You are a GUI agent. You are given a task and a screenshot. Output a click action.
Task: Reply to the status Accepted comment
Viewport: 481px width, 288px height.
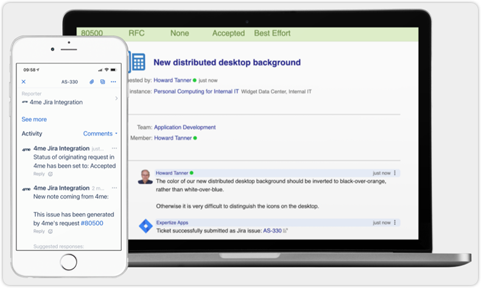point(39,174)
